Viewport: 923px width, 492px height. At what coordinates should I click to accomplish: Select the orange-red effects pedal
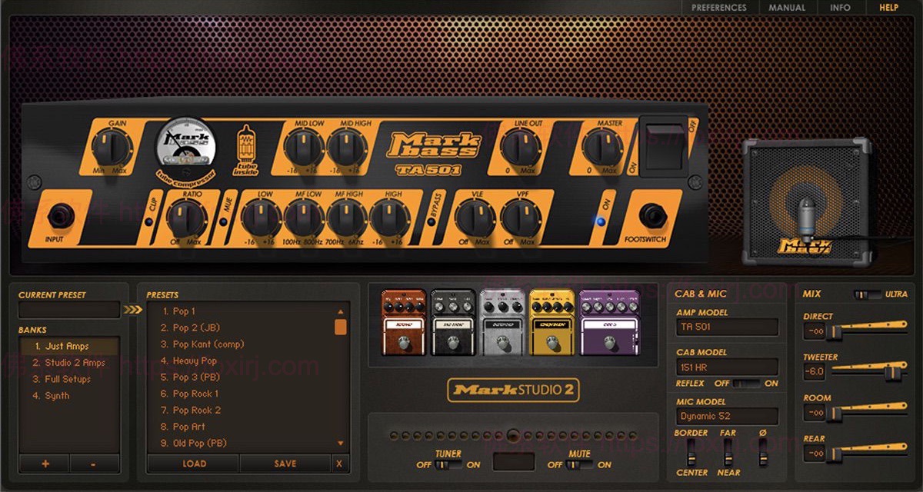pos(404,323)
